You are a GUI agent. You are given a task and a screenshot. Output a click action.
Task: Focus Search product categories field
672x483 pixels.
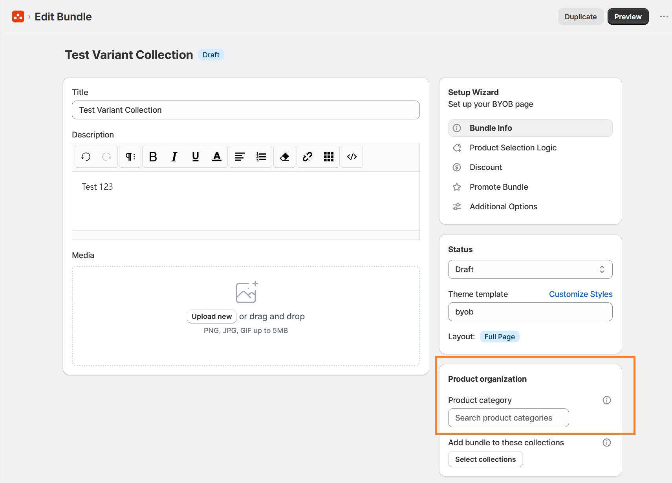509,418
